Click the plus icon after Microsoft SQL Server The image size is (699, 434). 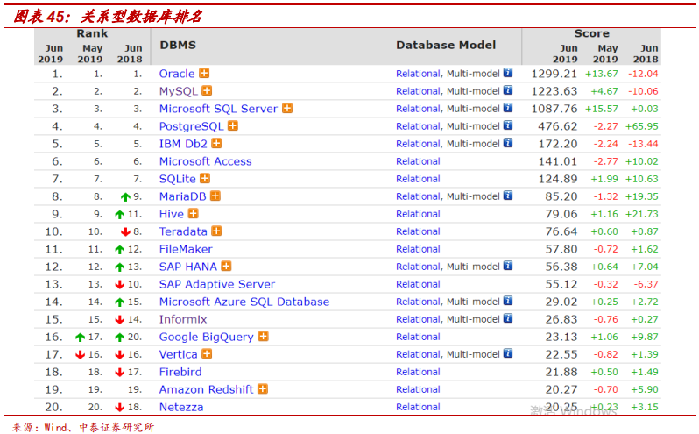[287, 109]
